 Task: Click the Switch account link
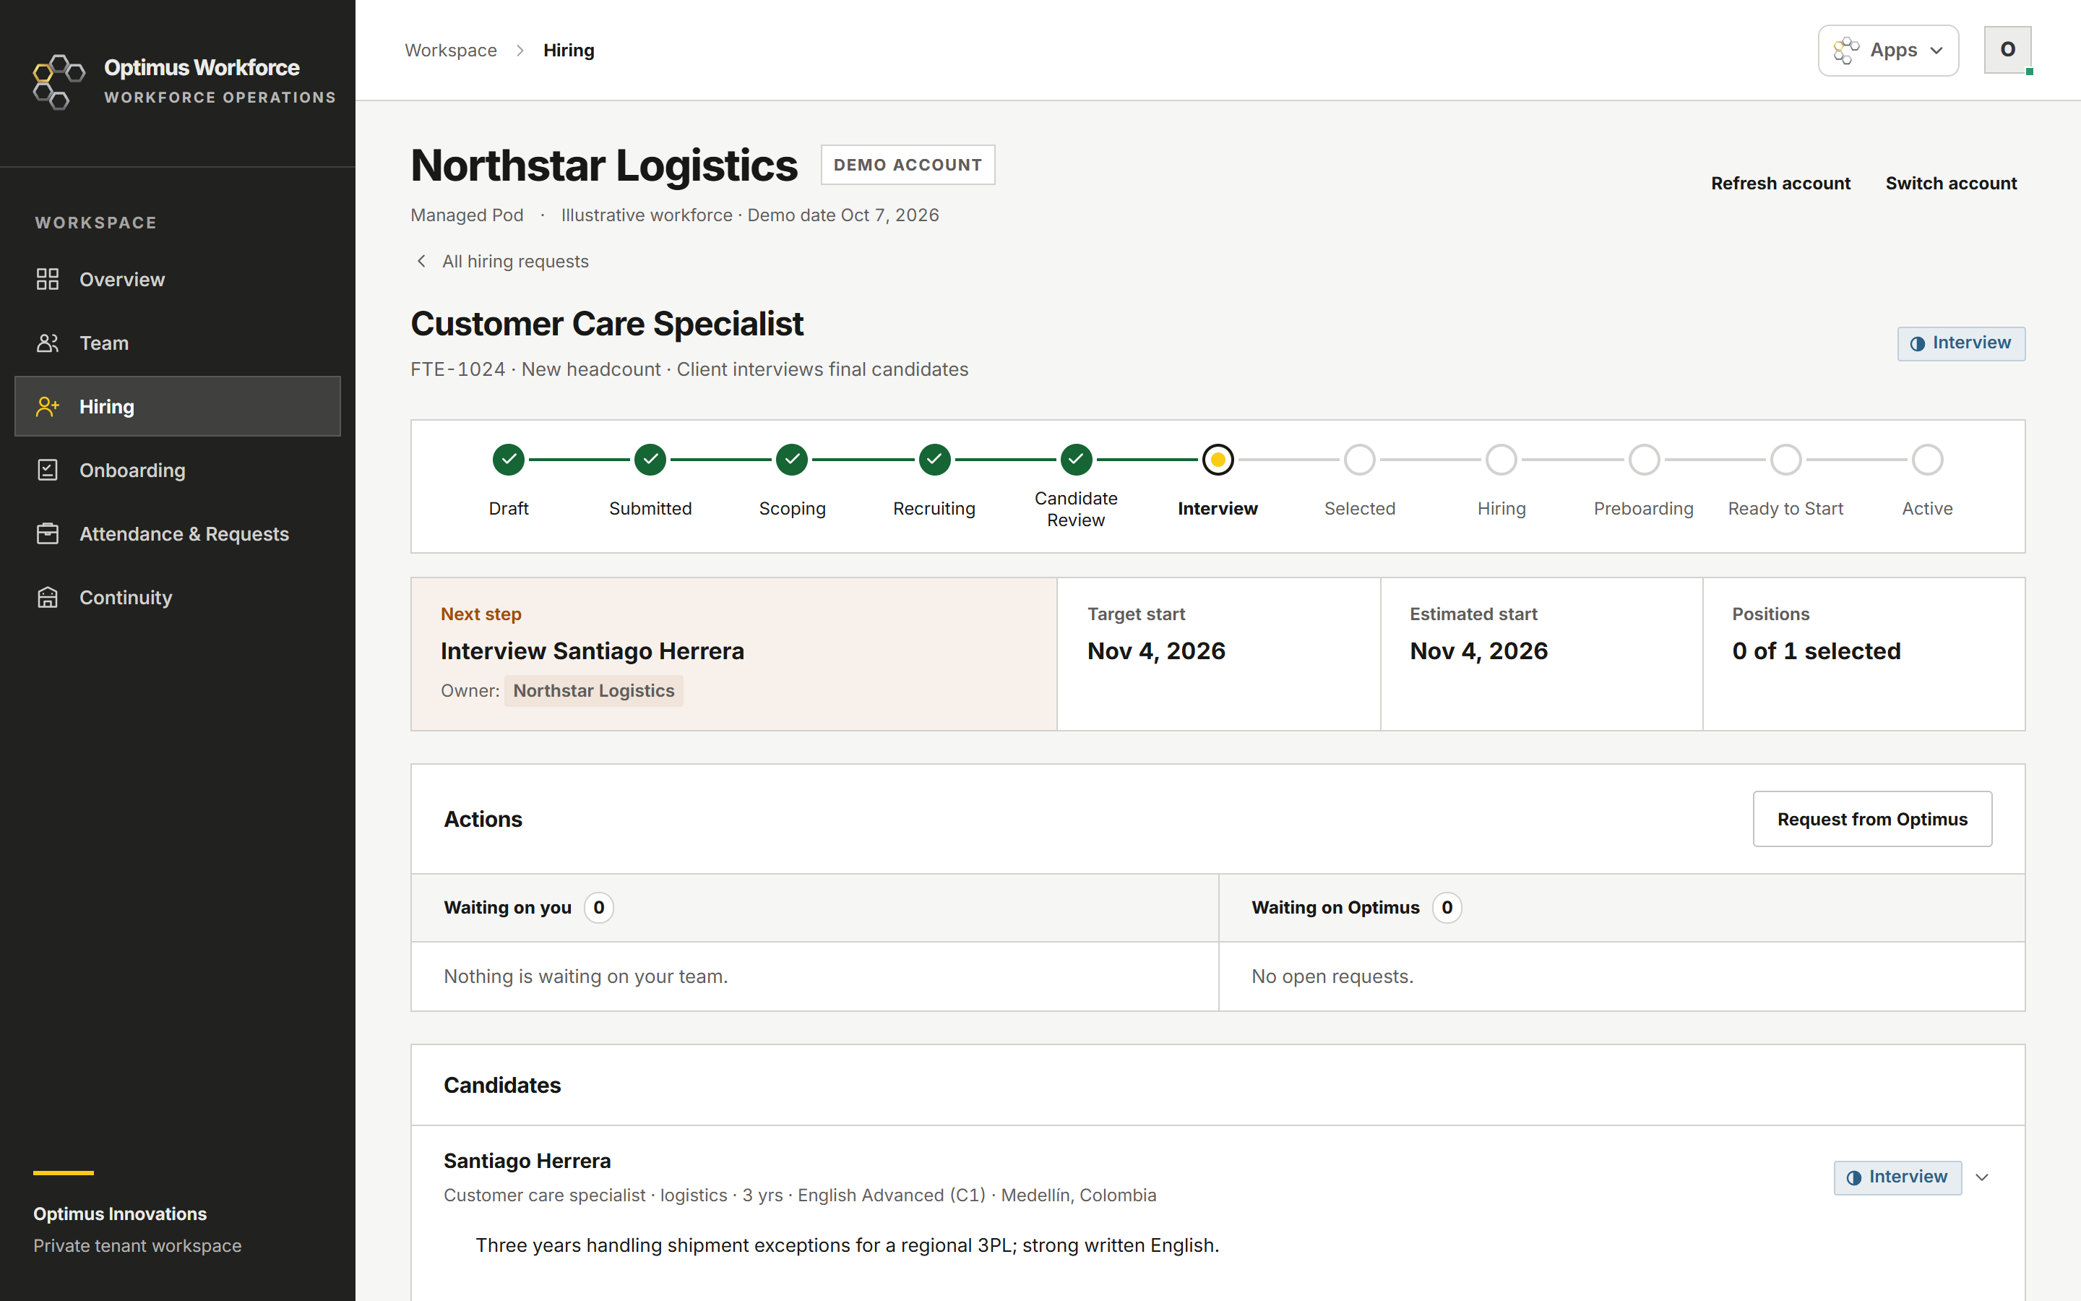(x=1950, y=184)
